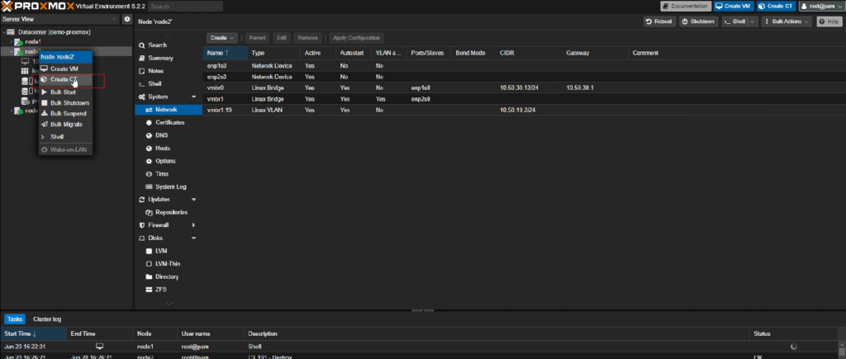
Task: Open the Certificates page
Action: tap(169, 122)
